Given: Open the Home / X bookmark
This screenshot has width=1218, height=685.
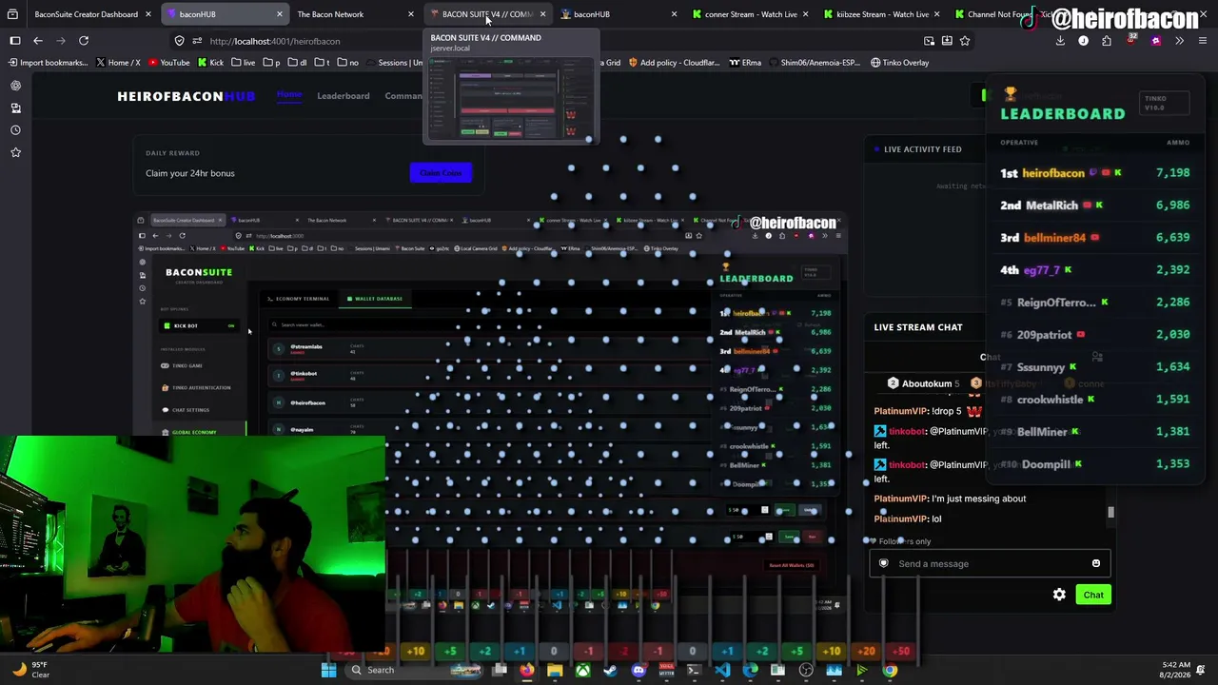Looking at the screenshot, I should tap(118, 63).
